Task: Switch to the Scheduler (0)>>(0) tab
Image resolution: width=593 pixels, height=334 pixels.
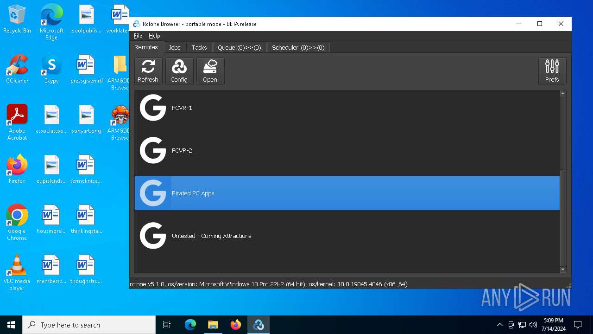Action: coord(298,47)
